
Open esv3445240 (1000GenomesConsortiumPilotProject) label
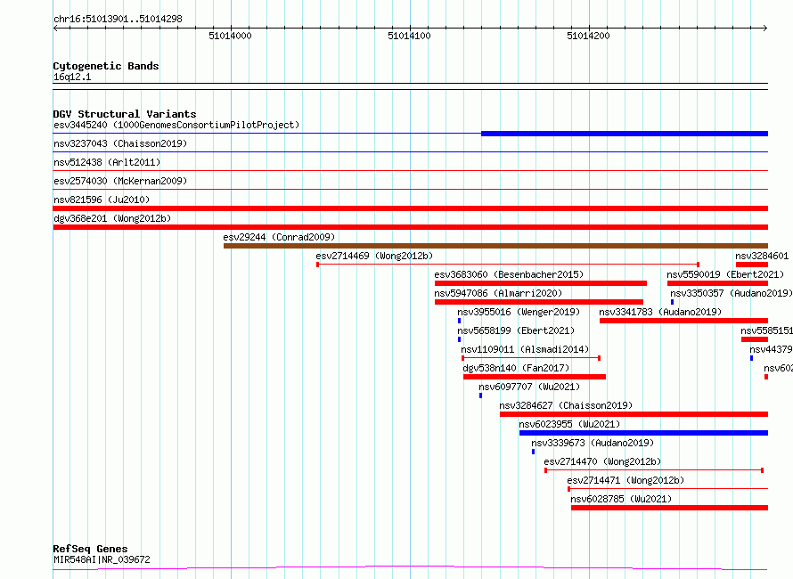click(176, 125)
